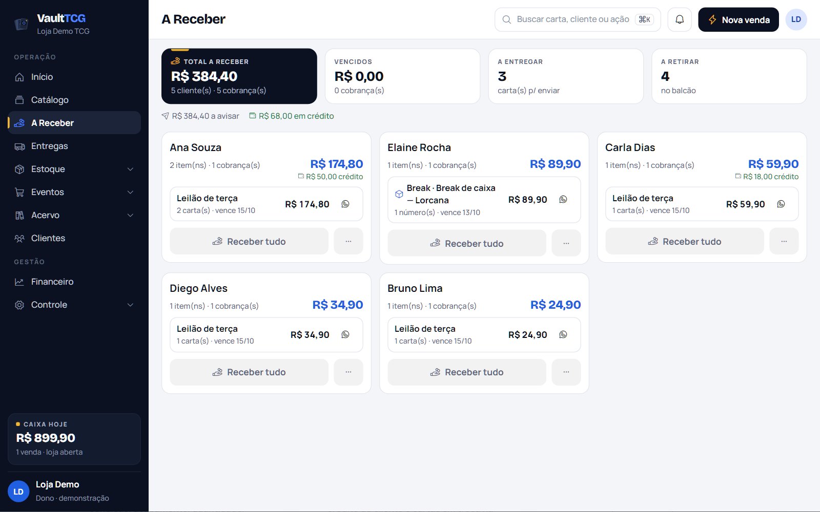Open the LD user avatar in header
The image size is (820, 512).
click(796, 19)
